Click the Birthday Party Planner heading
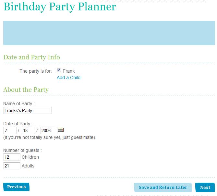 click(59, 7)
